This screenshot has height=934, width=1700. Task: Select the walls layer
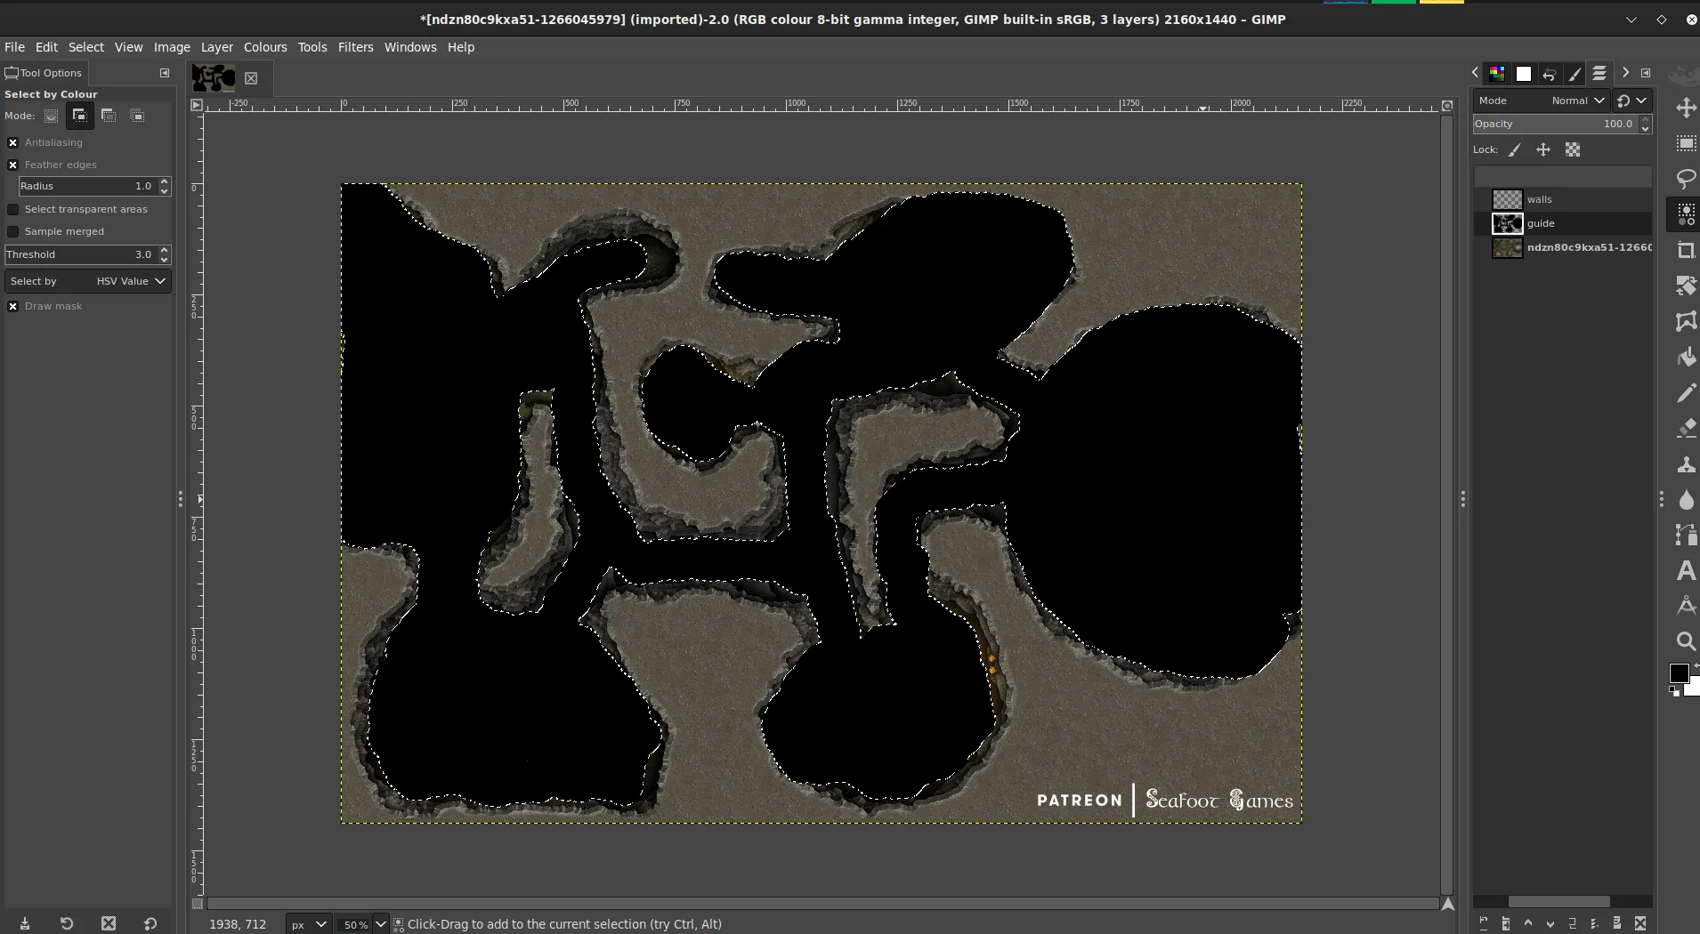[1539, 199]
